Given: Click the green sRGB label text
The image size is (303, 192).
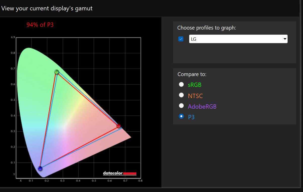Looking at the screenshot, I should point(195,85).
